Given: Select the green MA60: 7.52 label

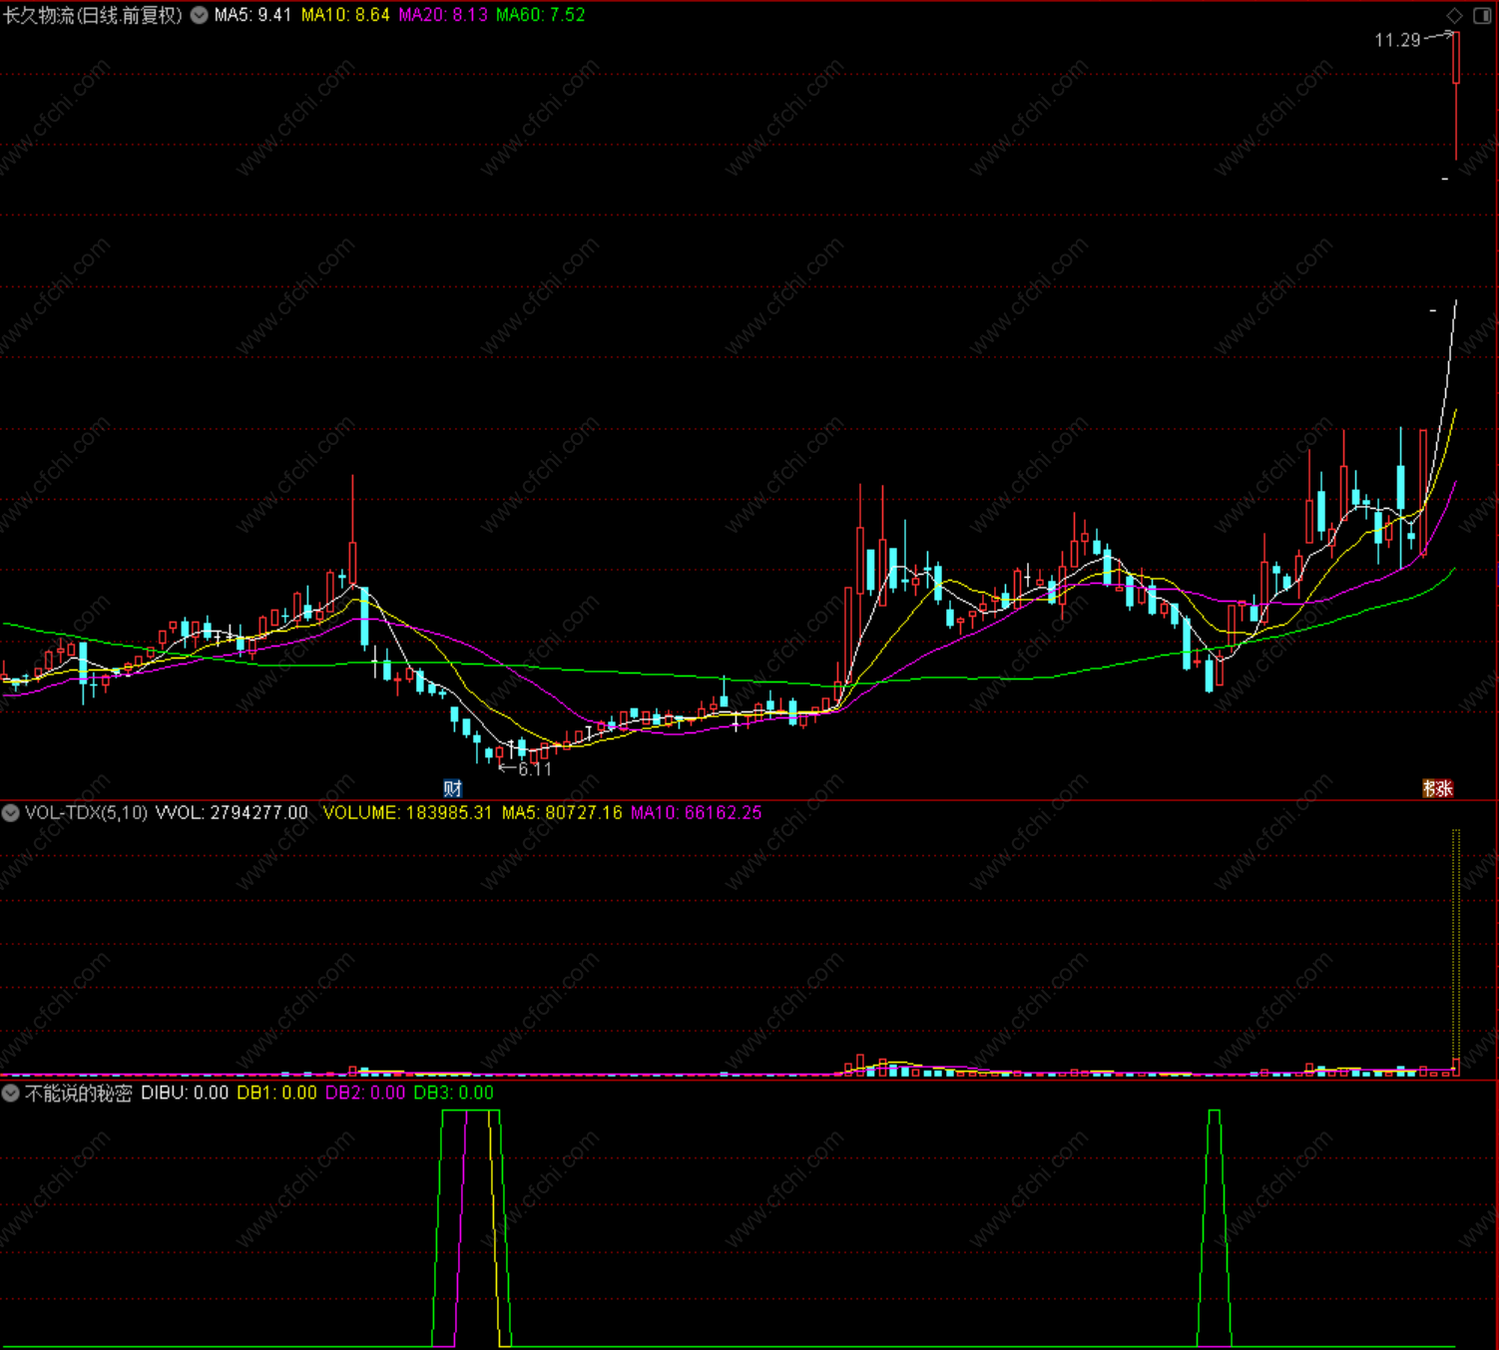Looking at the screenshot, I should (x=541, y=15).
